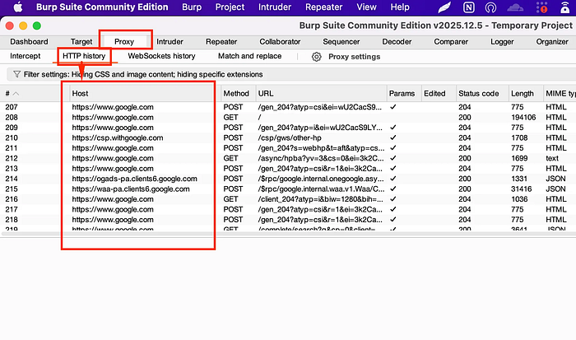This screenshot has height=340, width=576.
Task: Click URL /csp/gws/other-hp
Action: pos(290,137)
